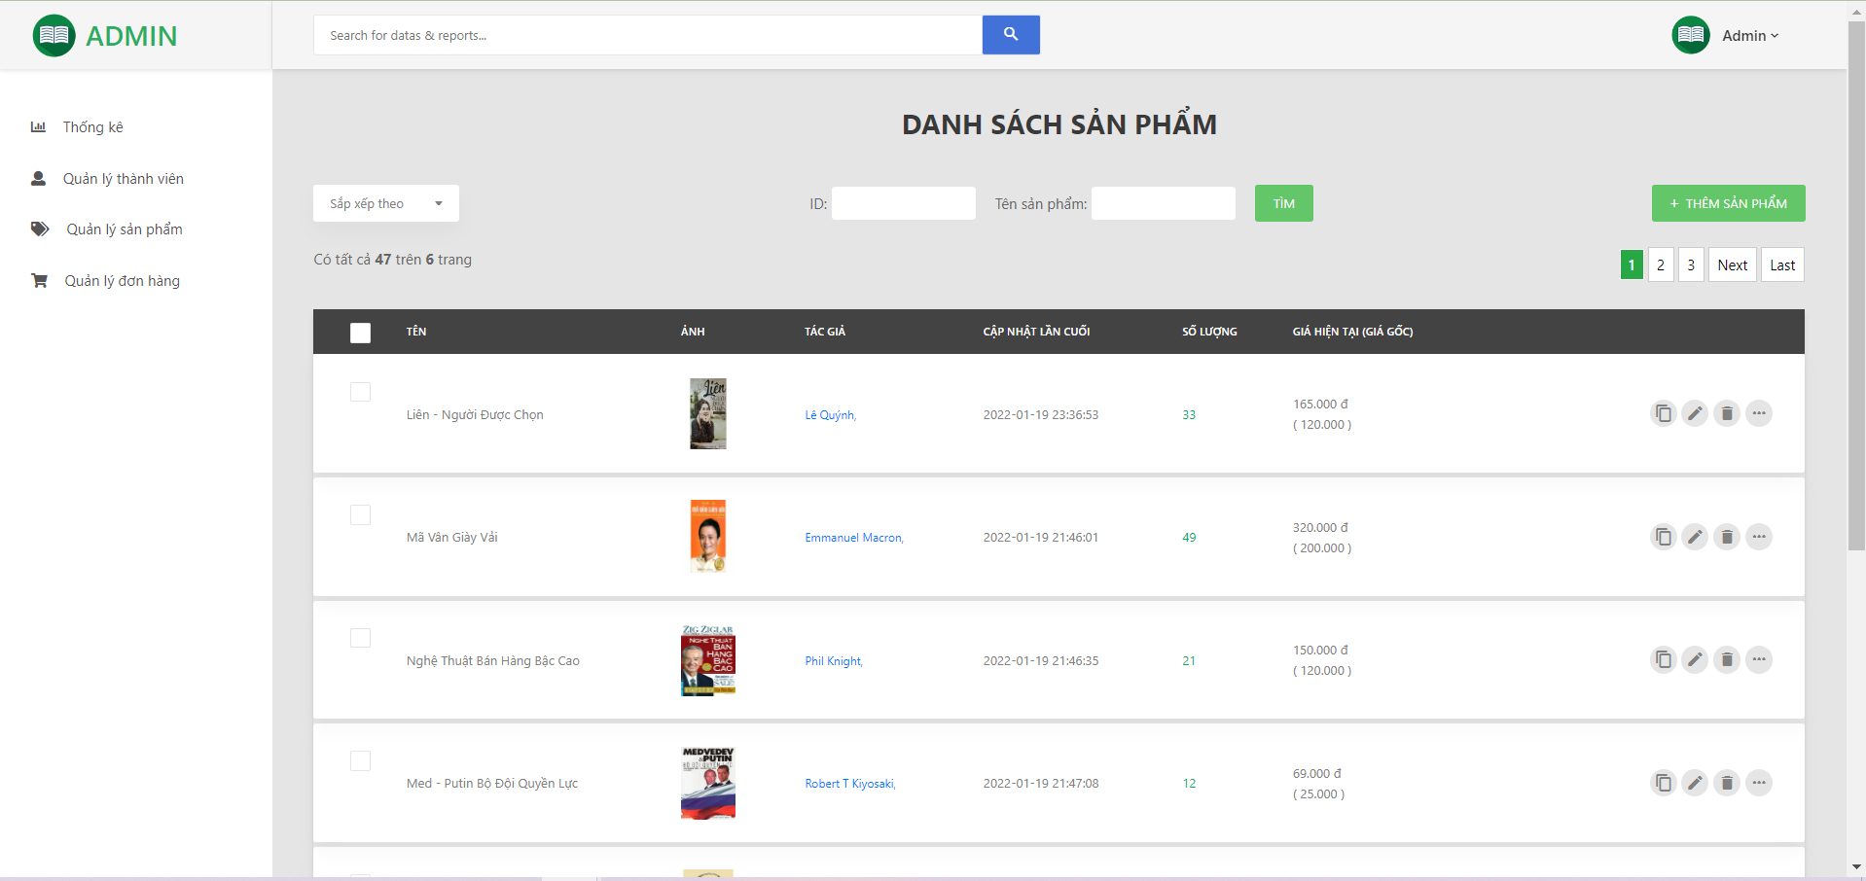The width and height of the screenshot is (1866, 881).
Task: Check the checkbox for Liên - Người Được Chọn row
Action: (x=360, y=392)
